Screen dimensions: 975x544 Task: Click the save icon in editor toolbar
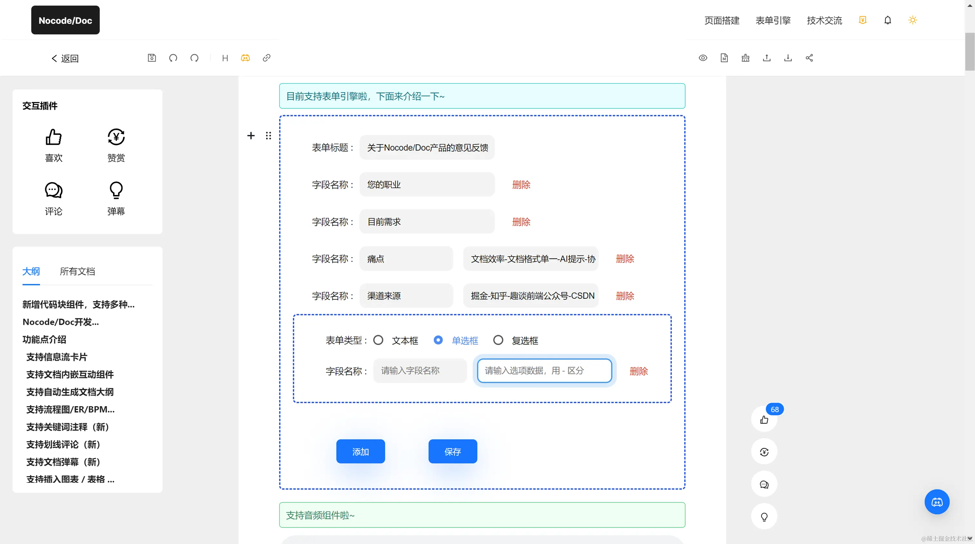[152, 58]
